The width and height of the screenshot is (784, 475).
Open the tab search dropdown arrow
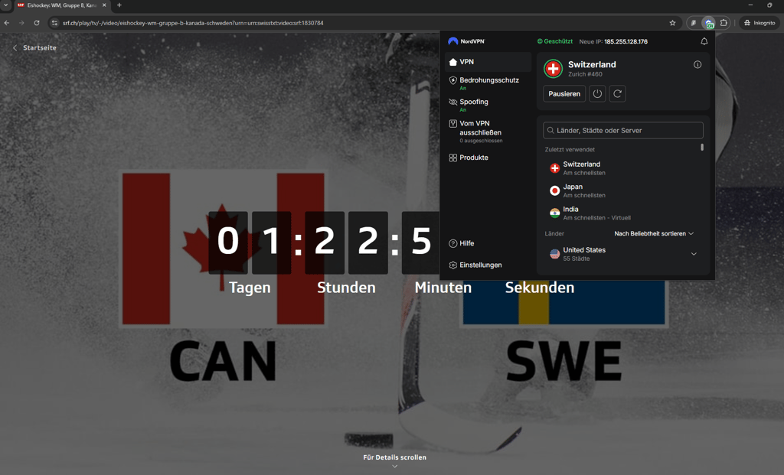point(6,5)
